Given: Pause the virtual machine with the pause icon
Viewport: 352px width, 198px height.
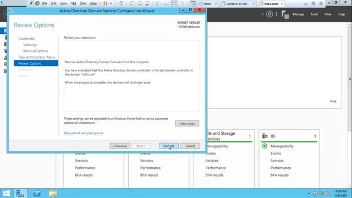Looking at the screenshot, I should [x=105, y=3].
